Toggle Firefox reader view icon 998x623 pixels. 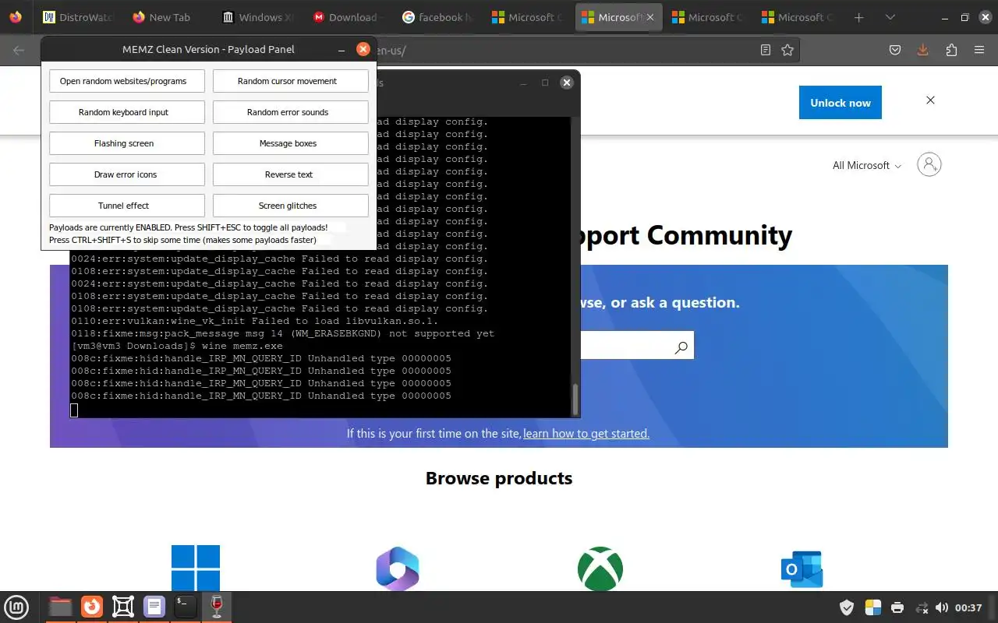coord(766,50)
